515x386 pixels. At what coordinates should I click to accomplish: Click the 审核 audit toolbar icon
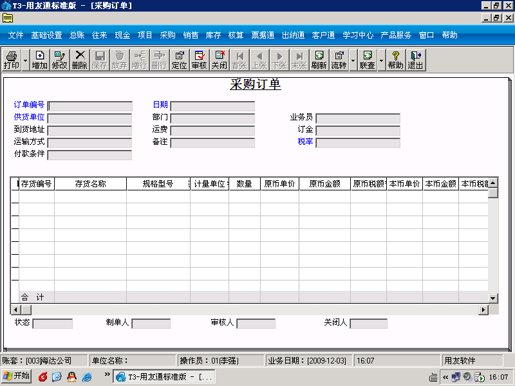pos(200,60)
